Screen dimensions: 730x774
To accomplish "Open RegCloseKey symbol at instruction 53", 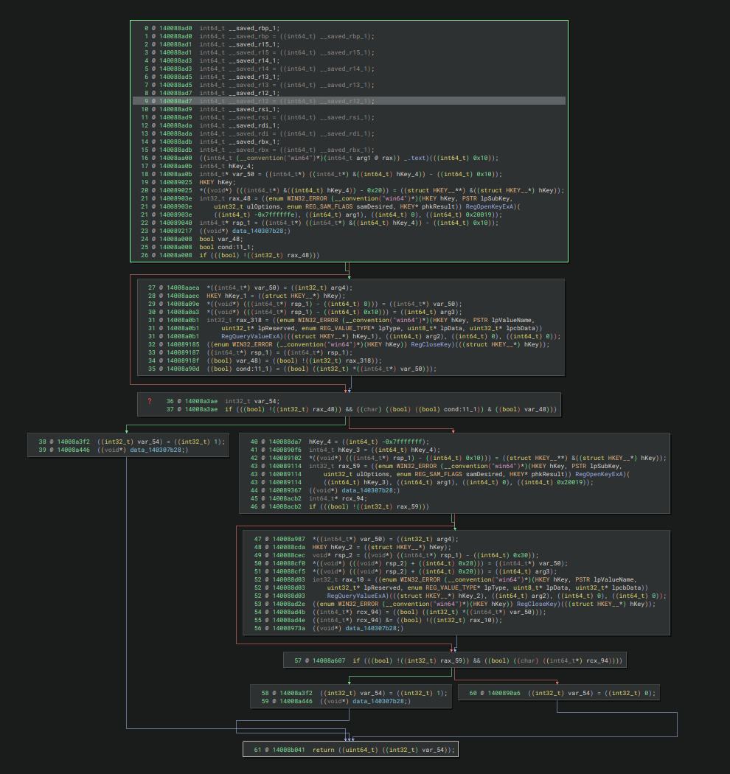I will point(537,604).
